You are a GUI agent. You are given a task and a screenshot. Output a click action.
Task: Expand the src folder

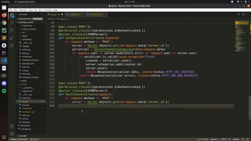point(24,33)
